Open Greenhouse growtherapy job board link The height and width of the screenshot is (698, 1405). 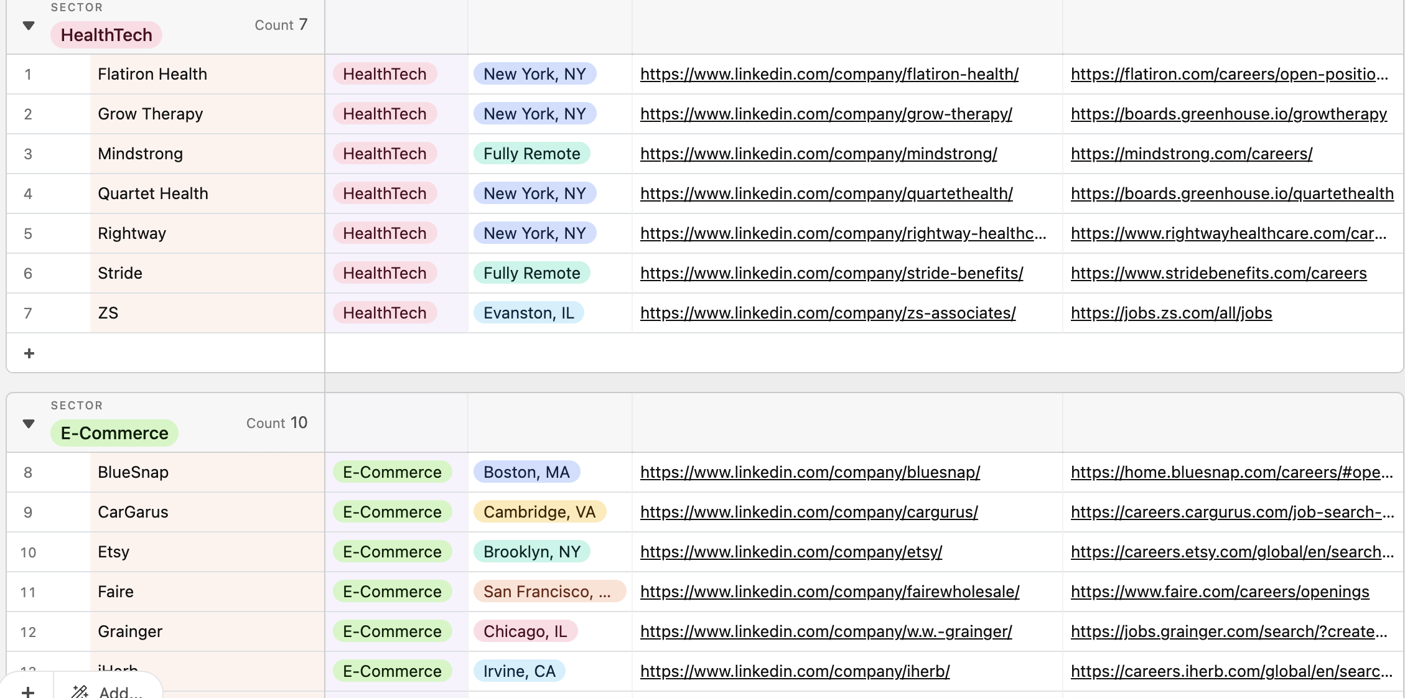[x=1229, y=114]
